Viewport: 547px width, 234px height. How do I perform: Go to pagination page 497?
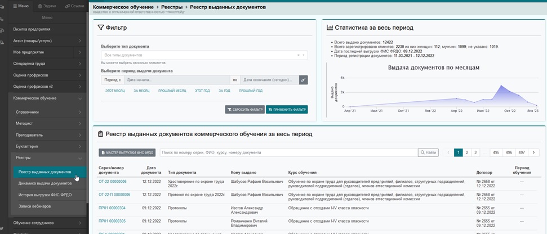tap(522, 152)
